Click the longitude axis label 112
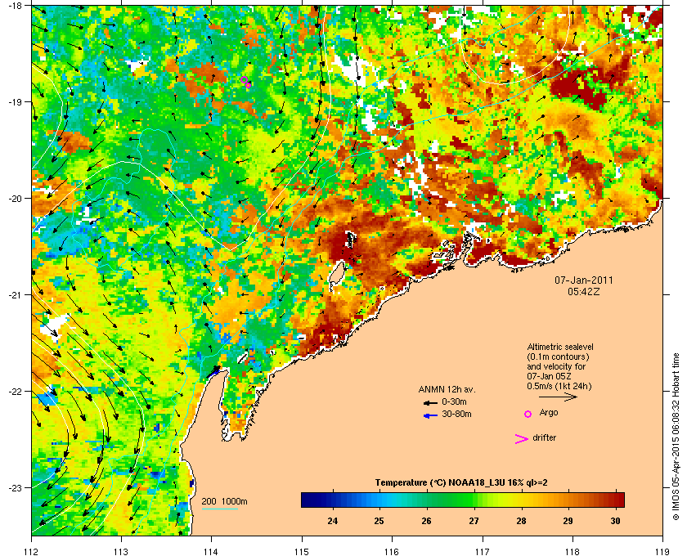687x556 pixels. pos(32,552)
